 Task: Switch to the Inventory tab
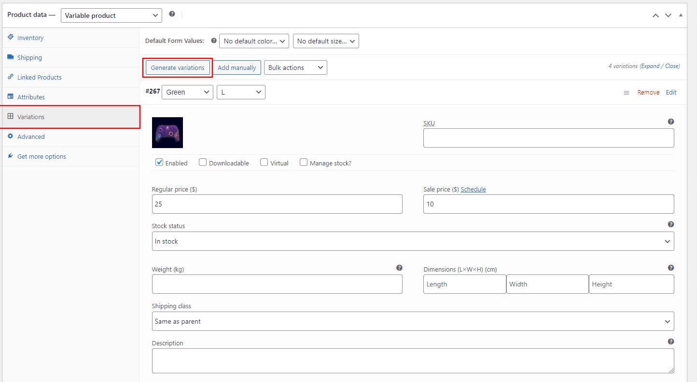click(30, 38)
